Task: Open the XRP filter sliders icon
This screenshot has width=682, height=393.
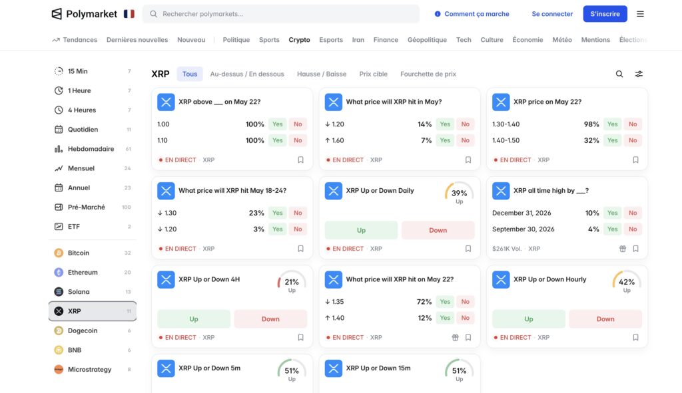Action: 639,74
